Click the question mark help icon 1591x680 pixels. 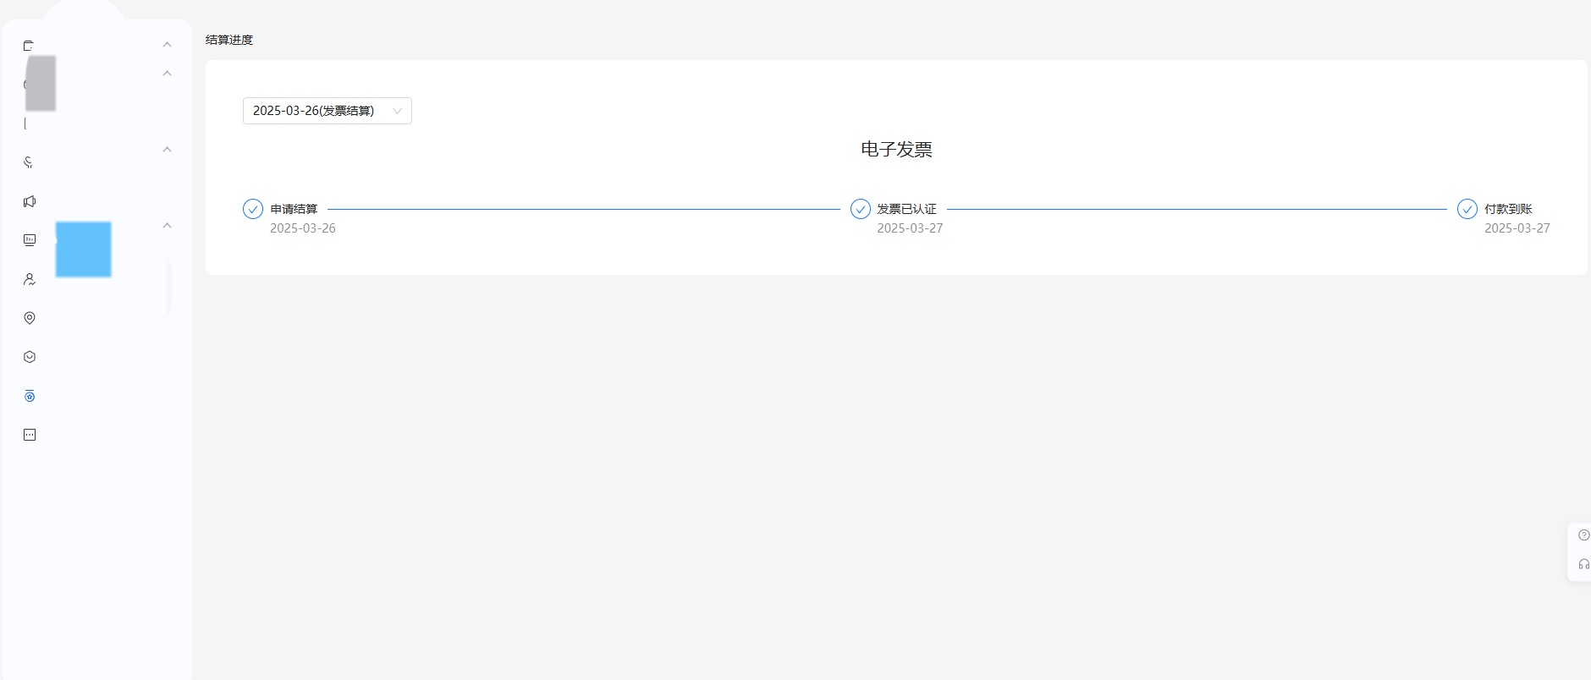tap(1583, 535)
